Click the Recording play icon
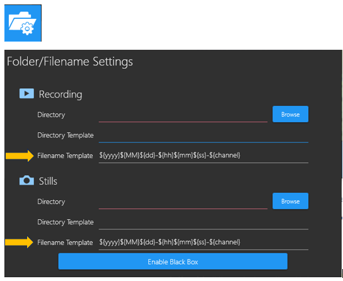 [26, 93]
